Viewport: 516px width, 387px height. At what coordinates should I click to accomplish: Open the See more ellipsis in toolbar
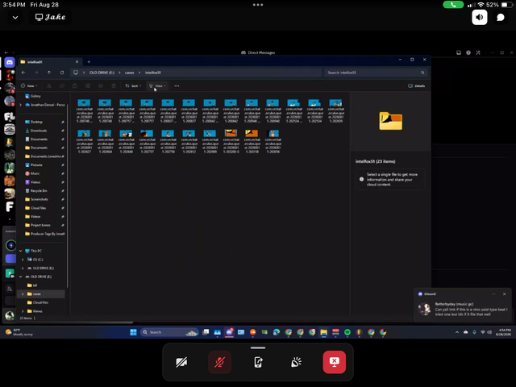(x=177, y=86)
